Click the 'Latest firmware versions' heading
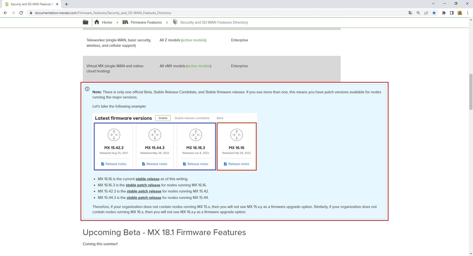The height and width of the screenshot is (256, 473). pyautogui.click(x=123, y=118)
